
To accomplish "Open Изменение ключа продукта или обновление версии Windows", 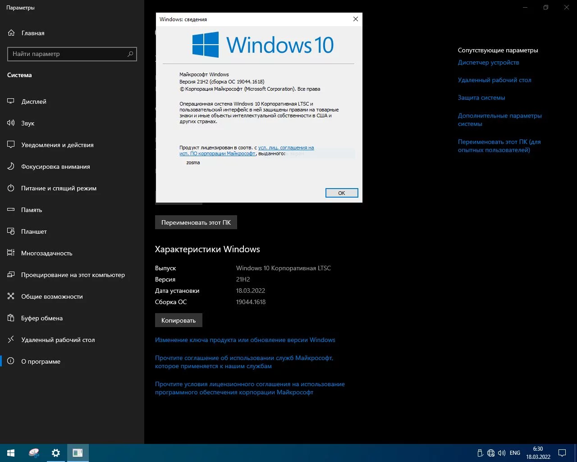I will [x=245, y=340].
